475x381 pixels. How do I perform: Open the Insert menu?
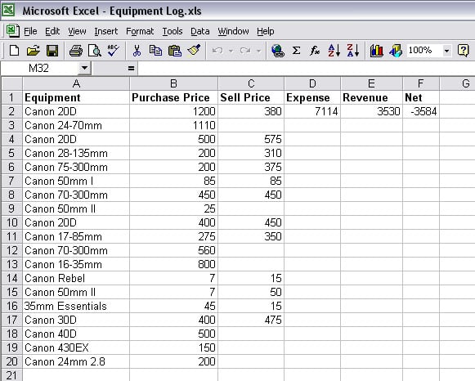point(106,31)
